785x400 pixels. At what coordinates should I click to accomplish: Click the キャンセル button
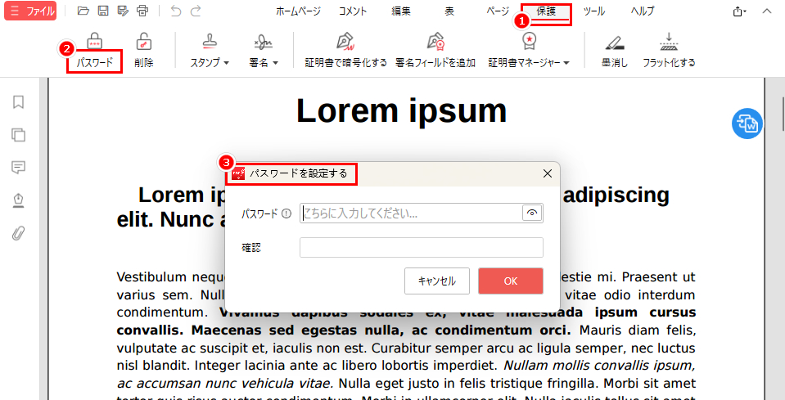[437, 281]
